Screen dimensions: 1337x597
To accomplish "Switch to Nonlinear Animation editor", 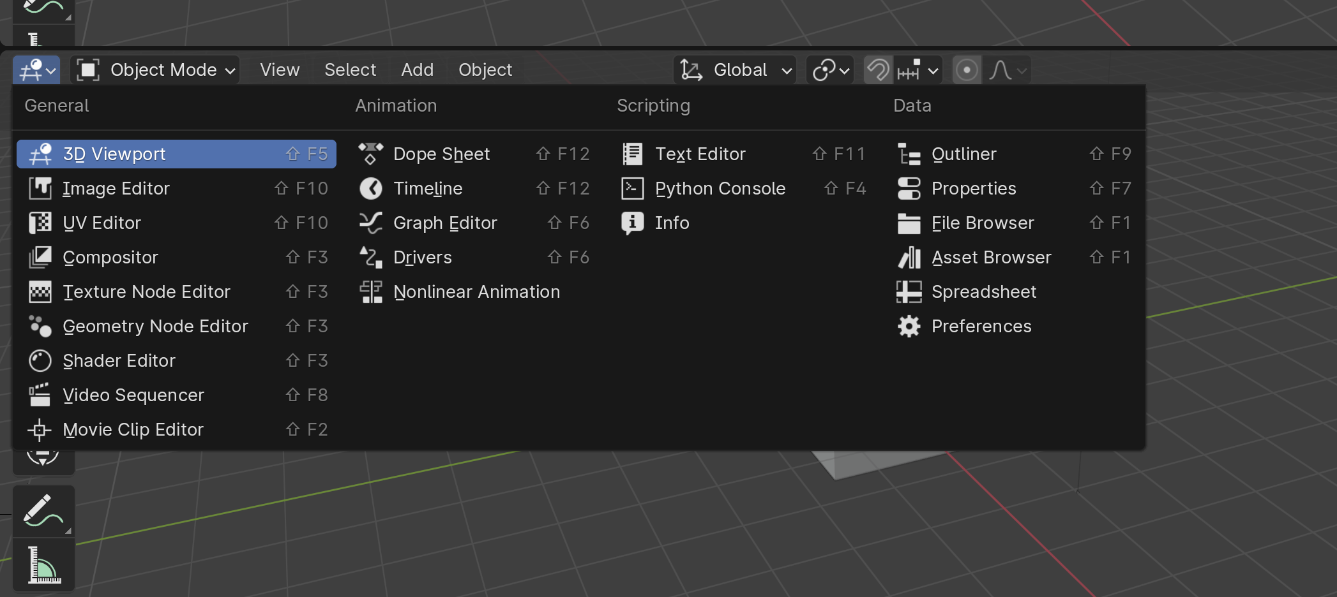I will 474,291.
